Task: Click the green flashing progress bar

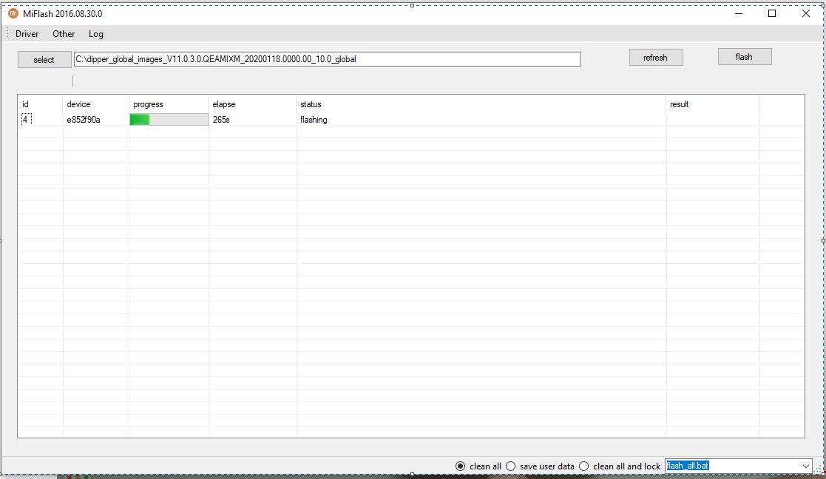Action: pos(169,120)
